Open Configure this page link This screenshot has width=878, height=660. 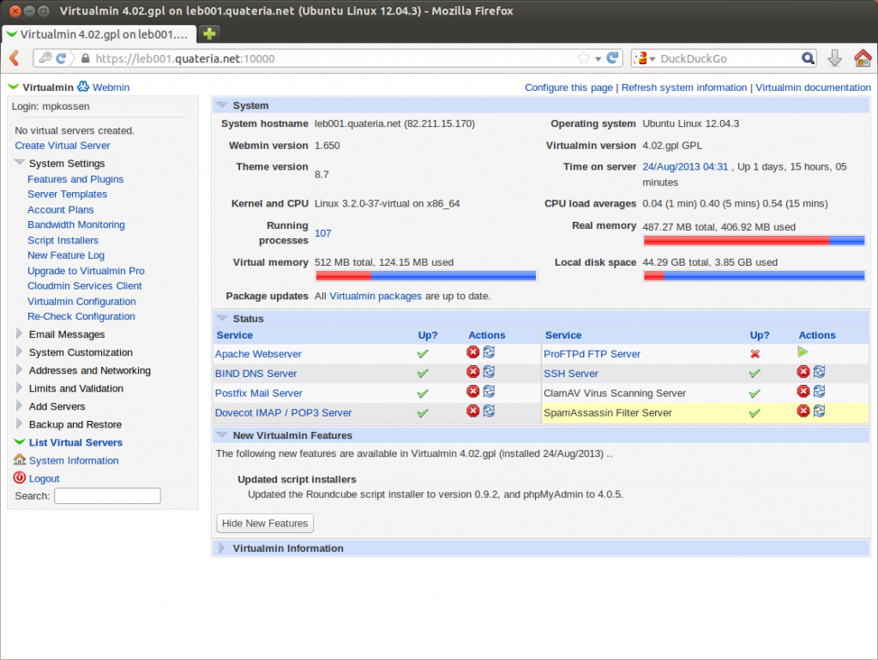568,87
